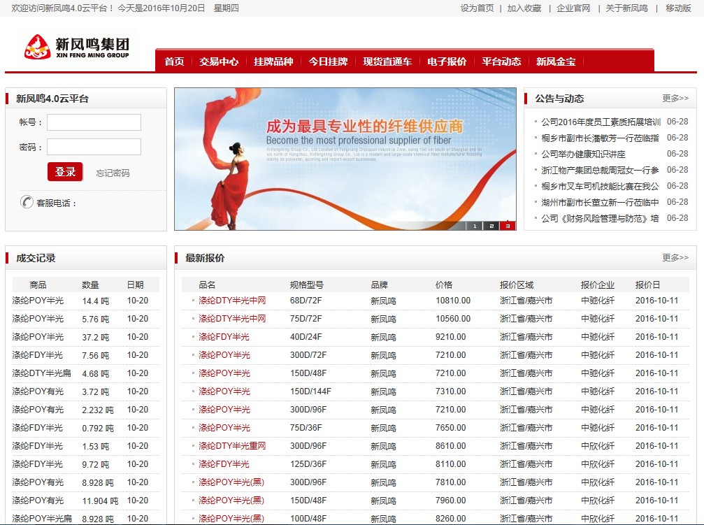Open the 首页 navigation tab
Image resolution: width=704 pixels, height=525 pixels.
[x=174, y=62]
